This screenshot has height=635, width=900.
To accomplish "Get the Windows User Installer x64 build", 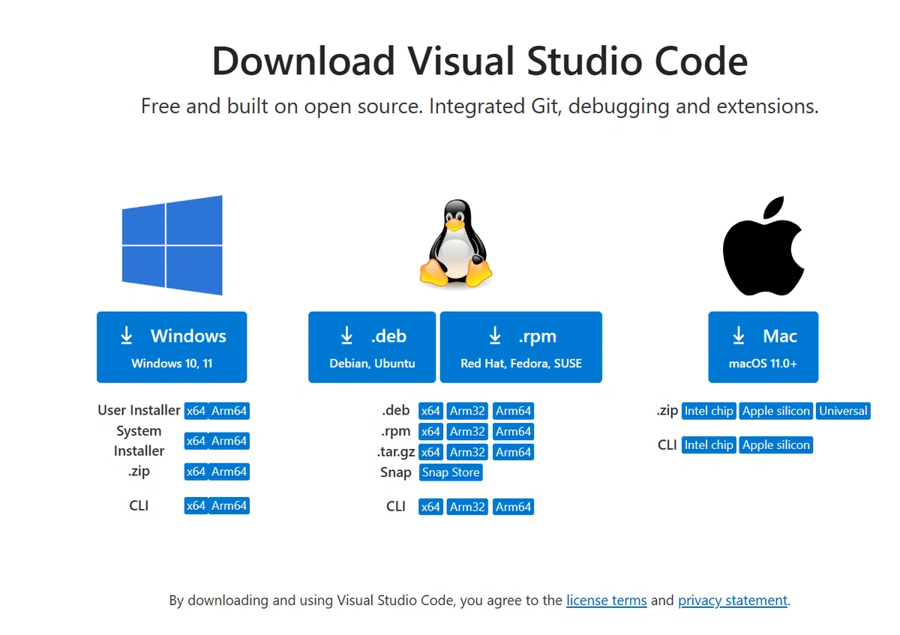I will point(196,411).
